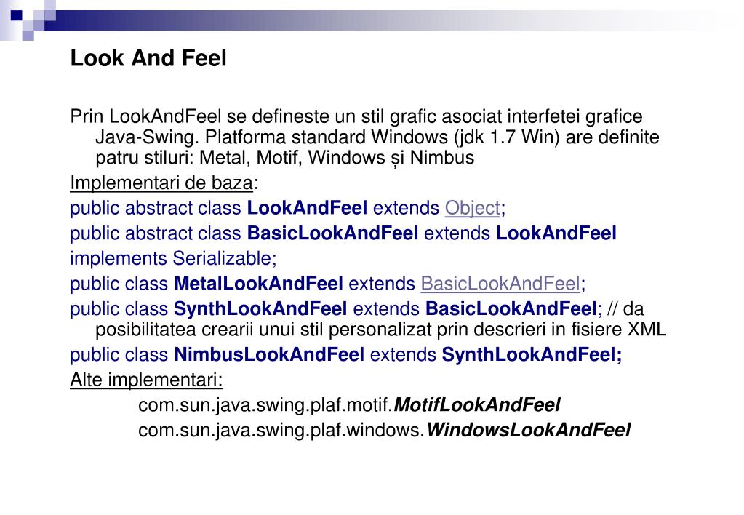This screenshot has width=744, height=515.
Task: Click the dark blue square decoration icon
Action: point(17,16)
